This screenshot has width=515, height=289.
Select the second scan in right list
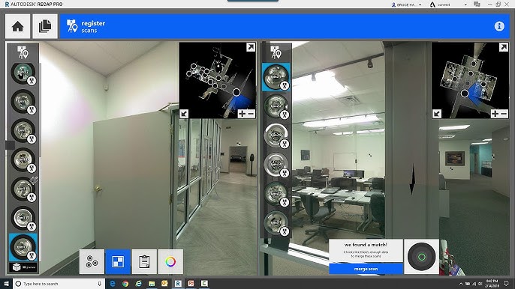(x=276, y=106)
